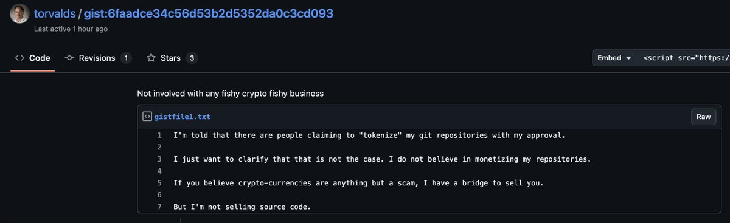Click the Embed dropdown caret arrow
Image resolution: width=730 pixels, height=223 pixels.
pos(627,58)
